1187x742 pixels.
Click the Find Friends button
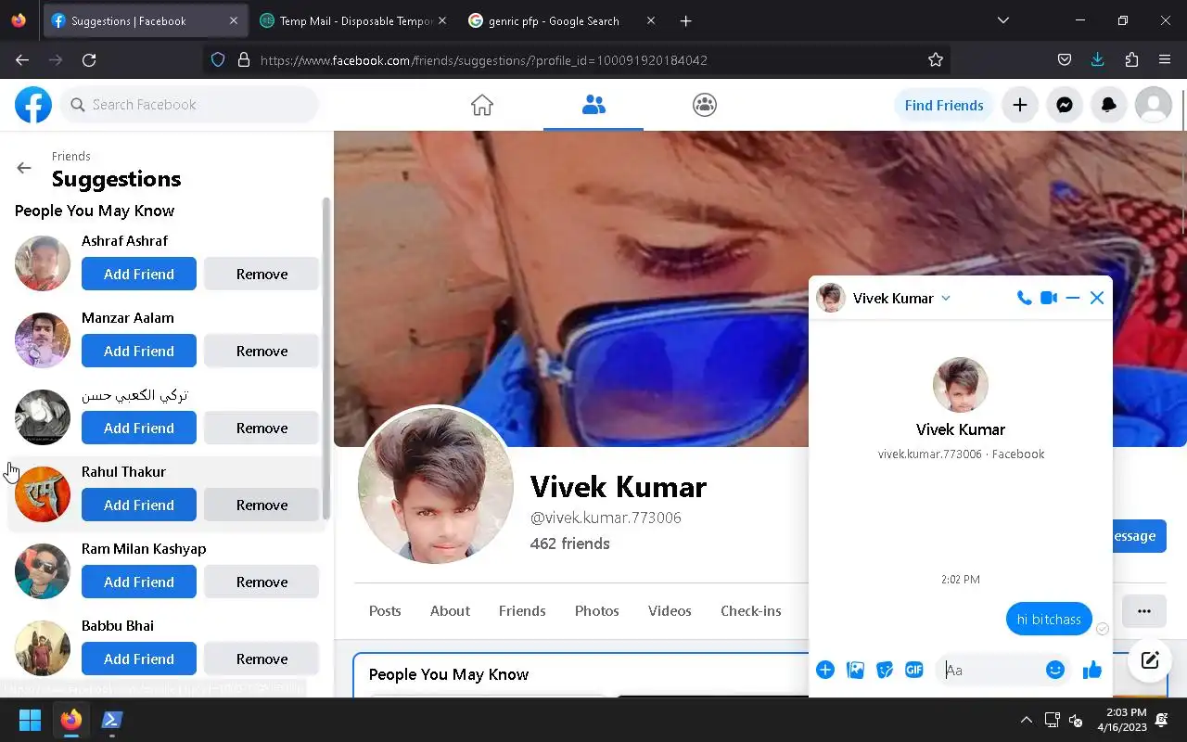(944, 105)
